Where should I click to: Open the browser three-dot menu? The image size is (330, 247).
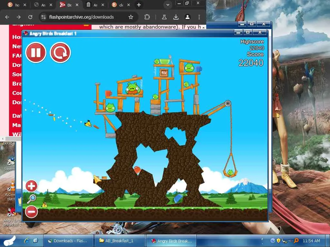199,17
